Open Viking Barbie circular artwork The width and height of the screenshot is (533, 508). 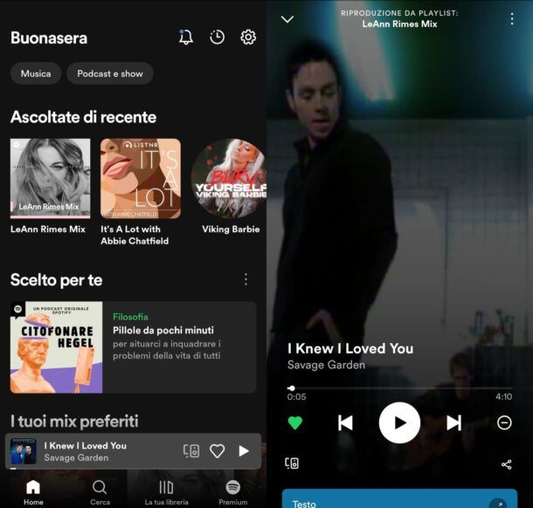228,178
